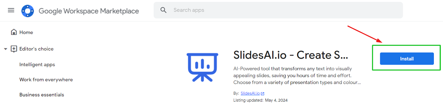The height and width of the screenshot is (106, 443).
Task: Click the Google Workspace Marketplace title text
Action: tap(89, 11)
